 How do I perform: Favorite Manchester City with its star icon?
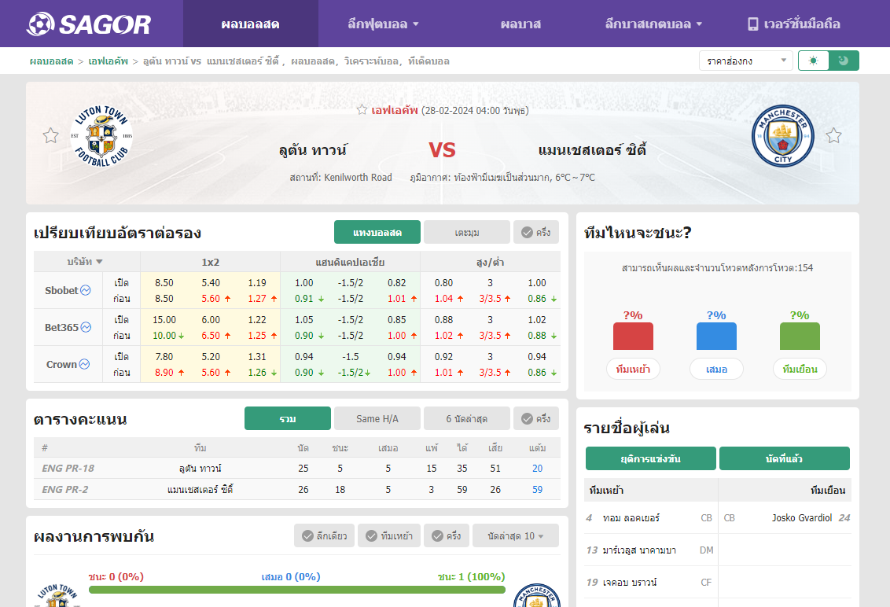[833, 136]
